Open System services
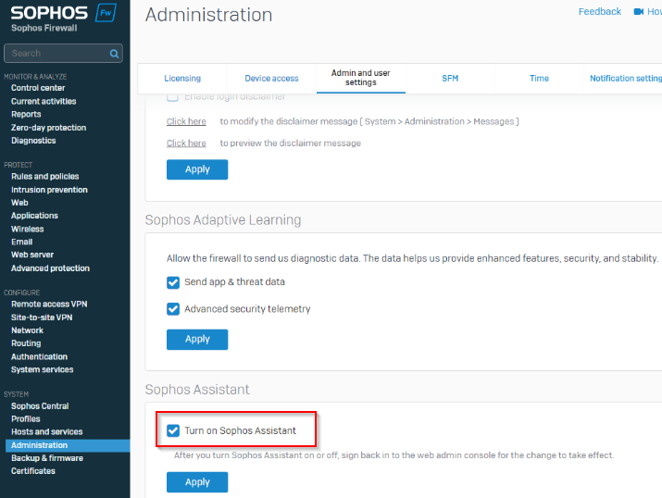662x498 pixels. pyautogui.click(x=43, y=369)
